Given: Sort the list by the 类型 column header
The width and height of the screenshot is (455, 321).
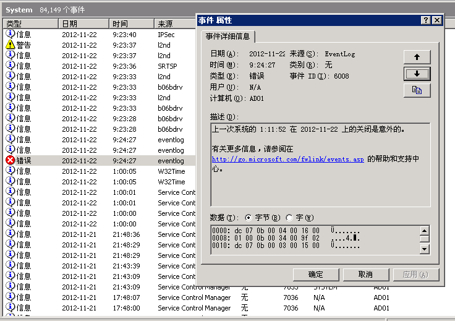Looking at the screenshot, I should coord(31,24).
